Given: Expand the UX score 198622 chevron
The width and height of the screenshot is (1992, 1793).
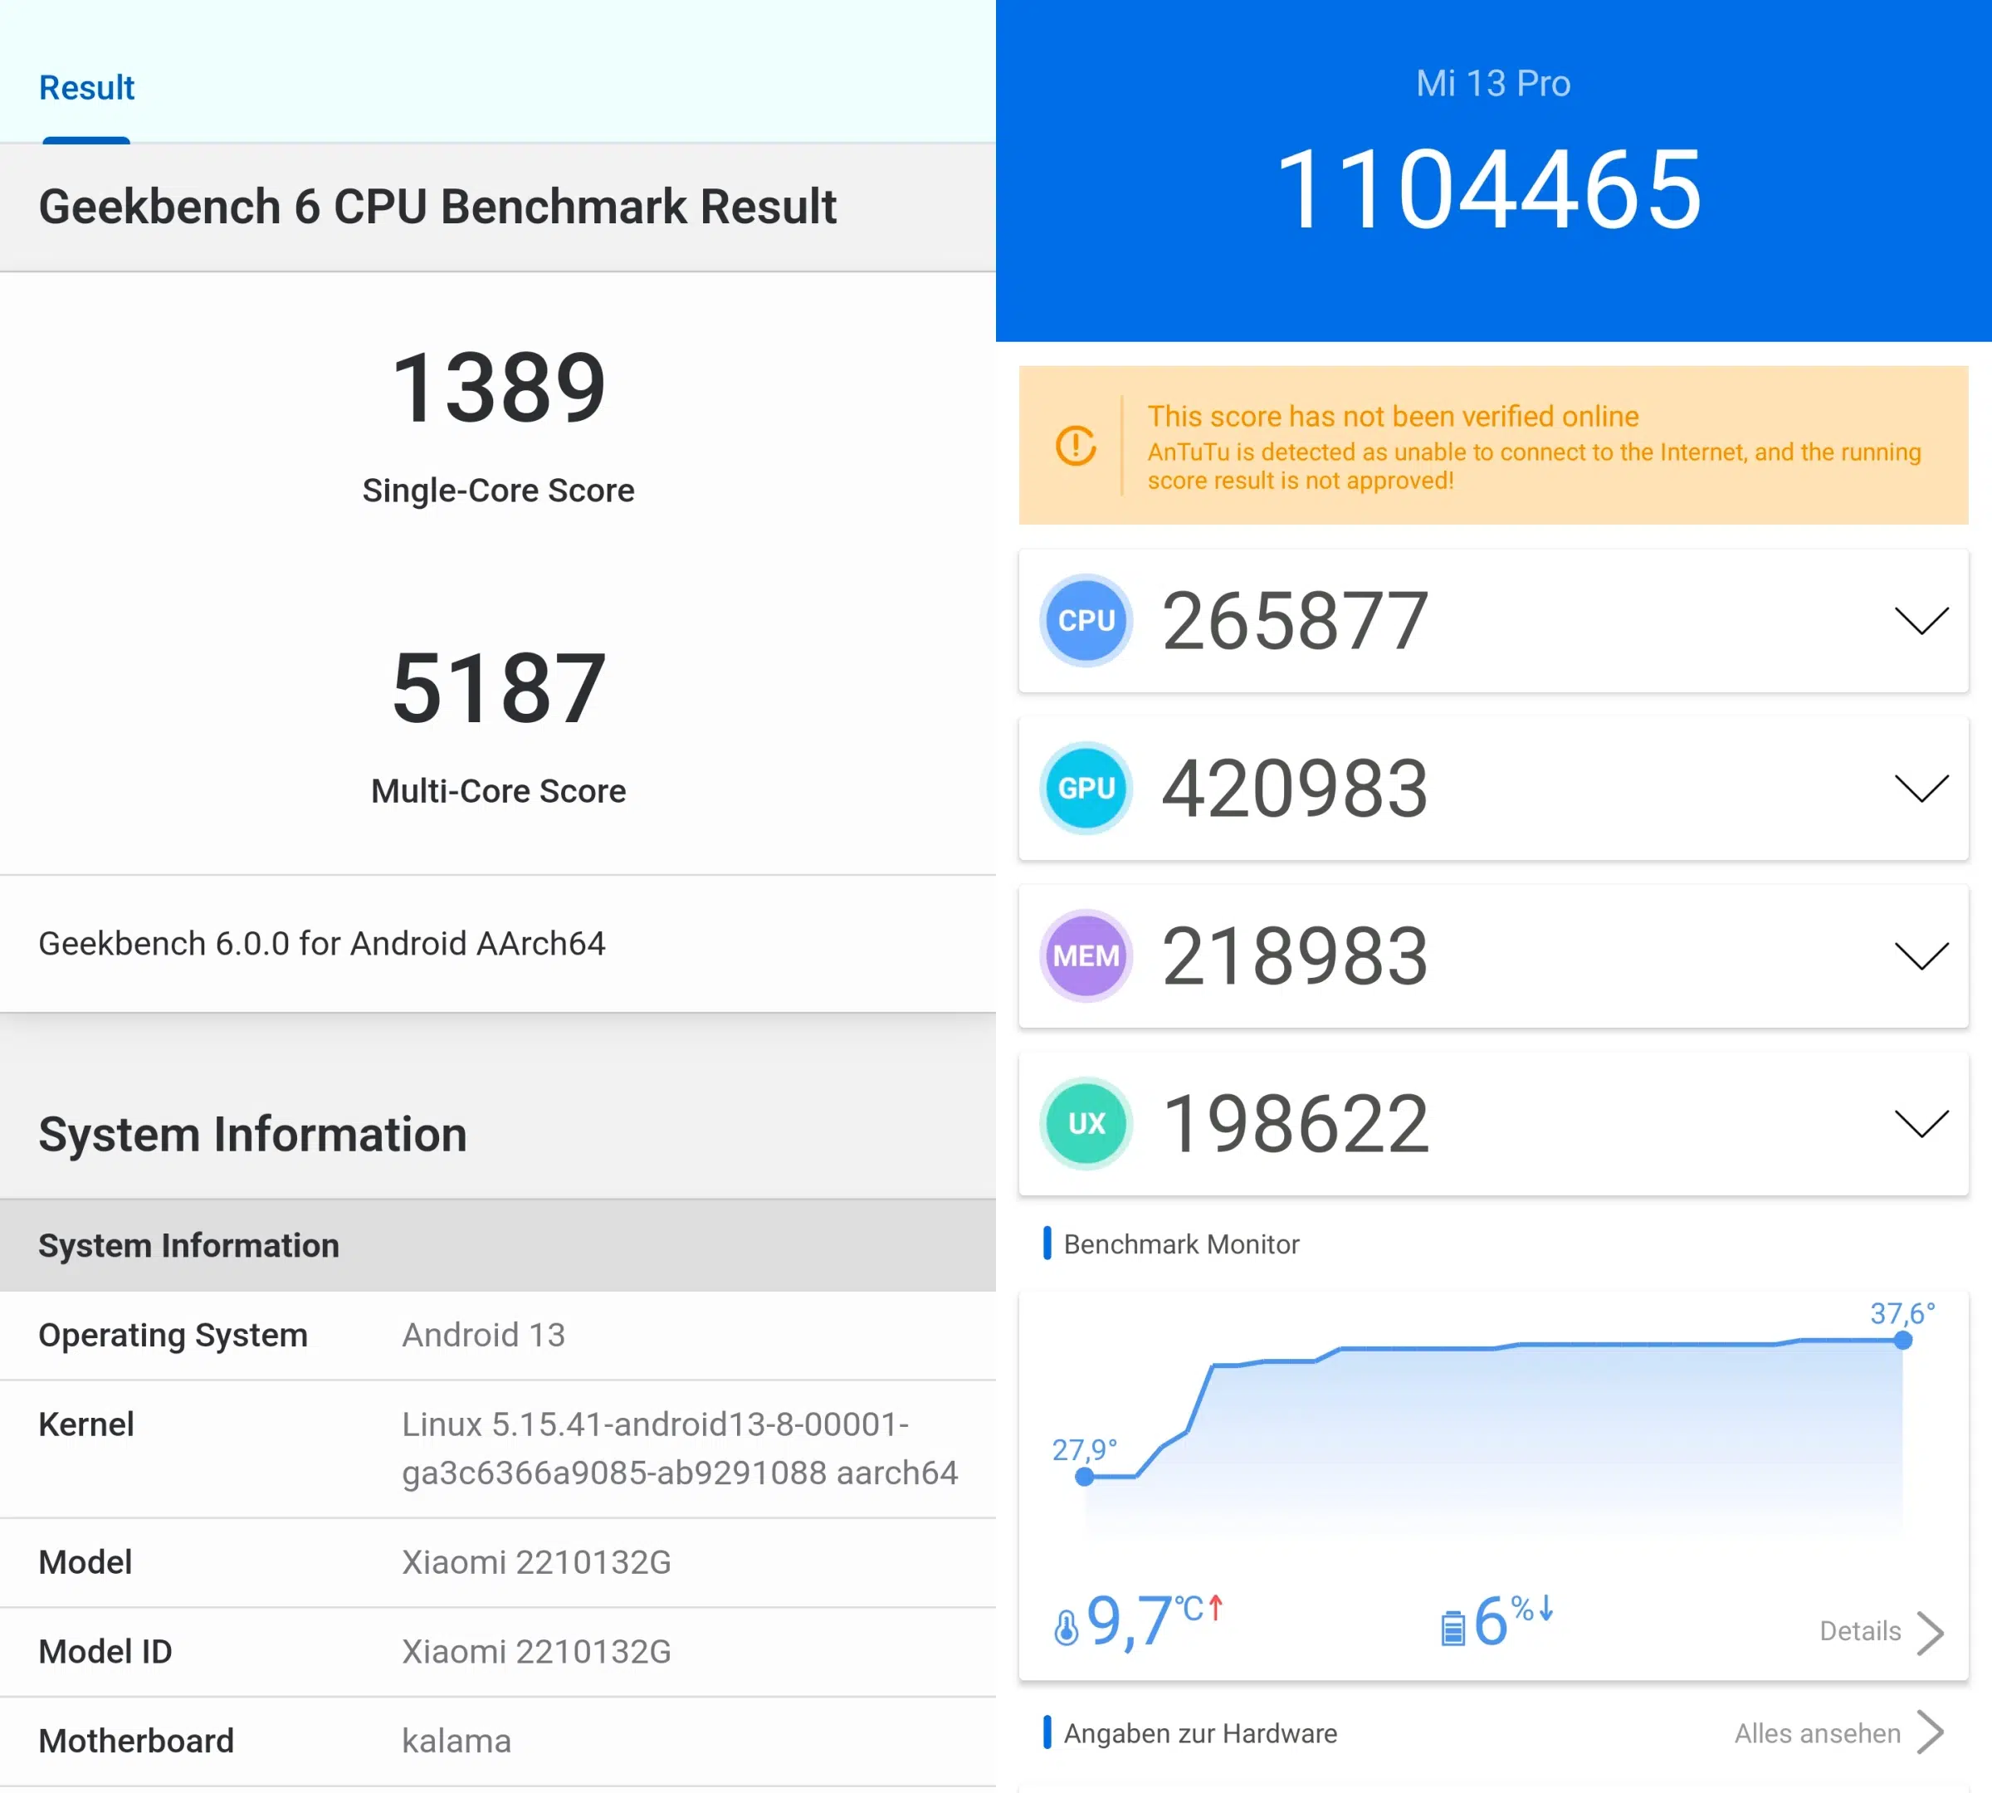Looking at the screenshot, I should (x=1921, y=1123).
